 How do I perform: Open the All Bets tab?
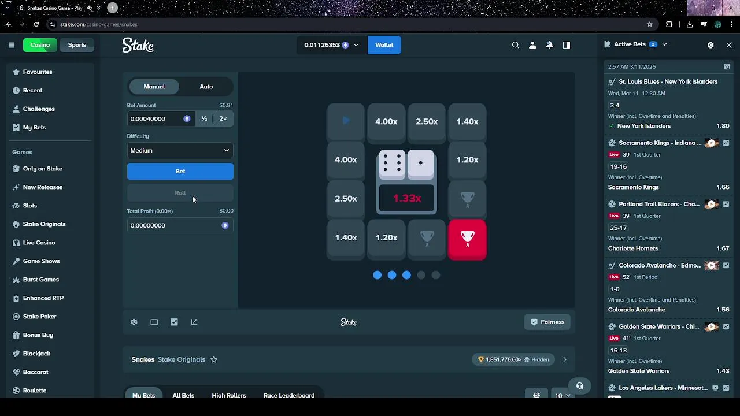pyautogui.click(x=183, y=395)
